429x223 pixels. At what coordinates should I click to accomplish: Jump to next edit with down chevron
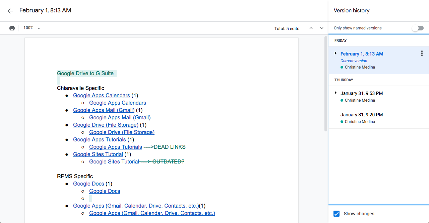coord(322,28)
